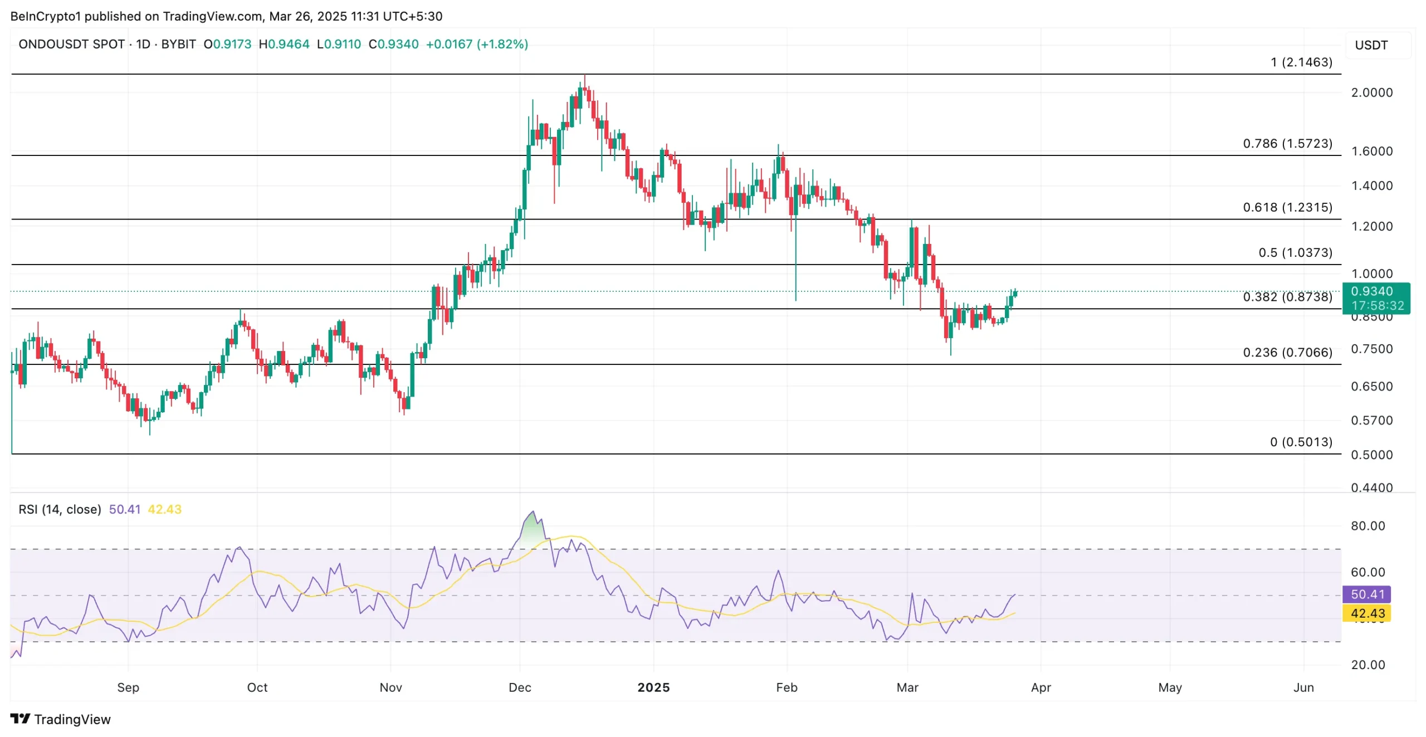Click the USDT currency label
The image size is (1426, 737).
click(1371, 45)
